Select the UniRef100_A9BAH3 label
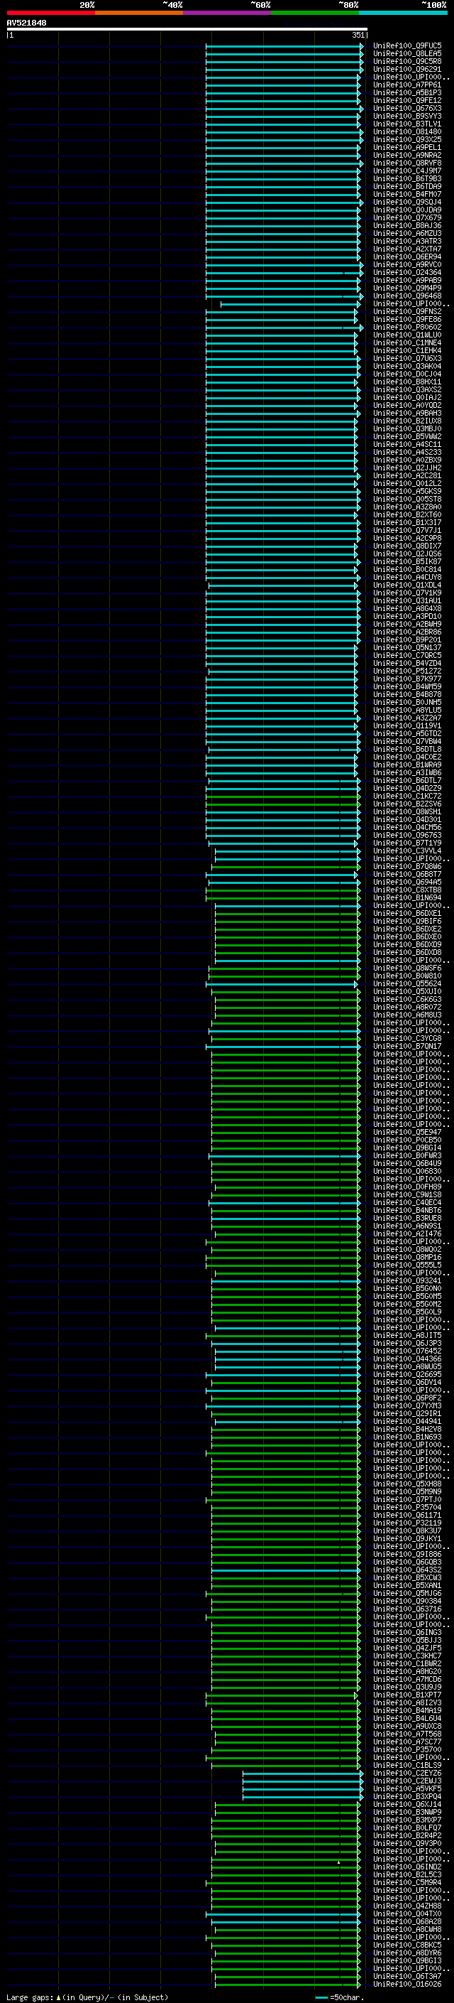Image resolution: width=454 pixels, height=2003 pixels. tap(407, 413)
